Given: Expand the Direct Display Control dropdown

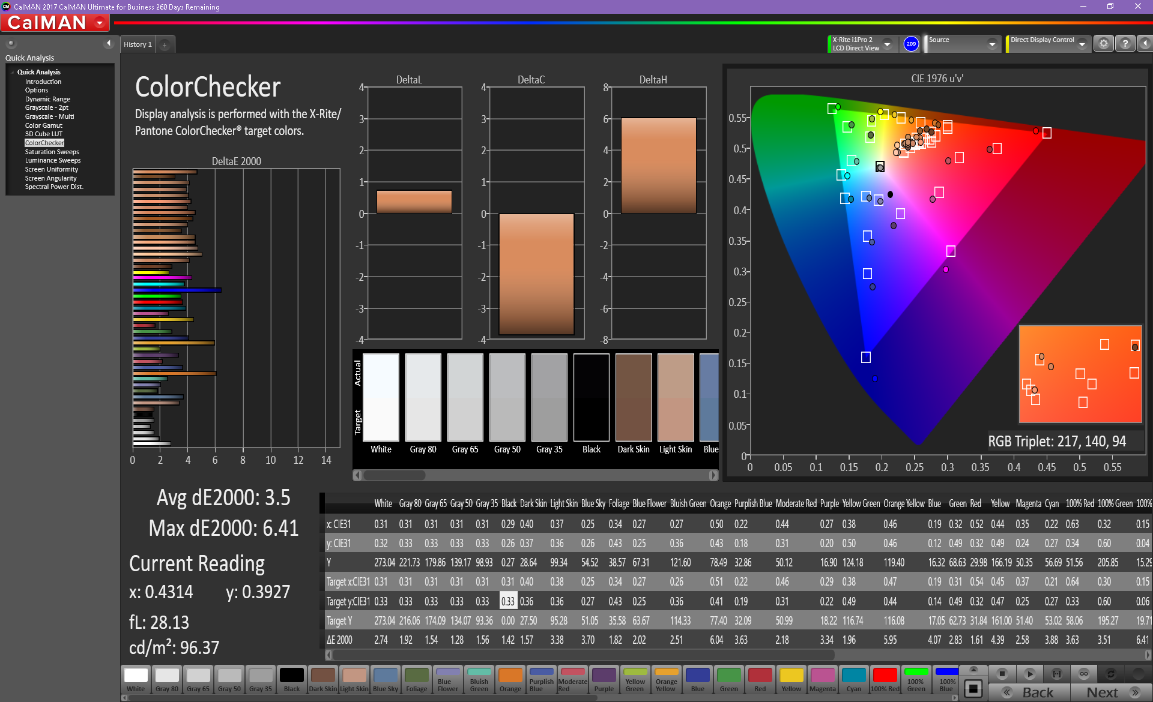Looking at the screenshot, I should point(1082,44).
